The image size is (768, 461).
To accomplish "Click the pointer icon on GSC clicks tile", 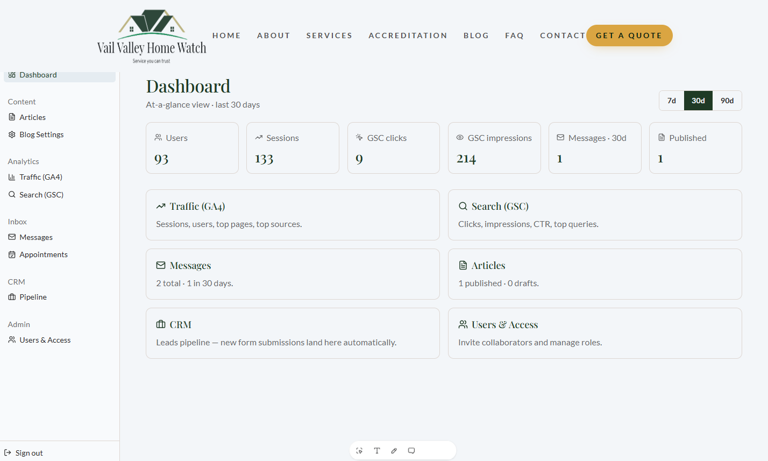I will 359,138.
